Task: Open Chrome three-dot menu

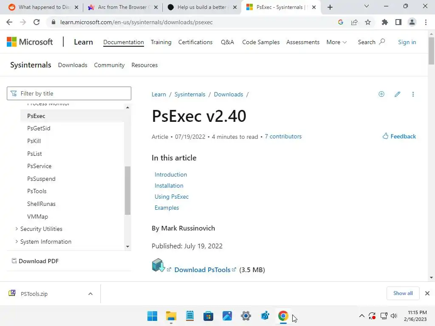Action: (426, 22)
